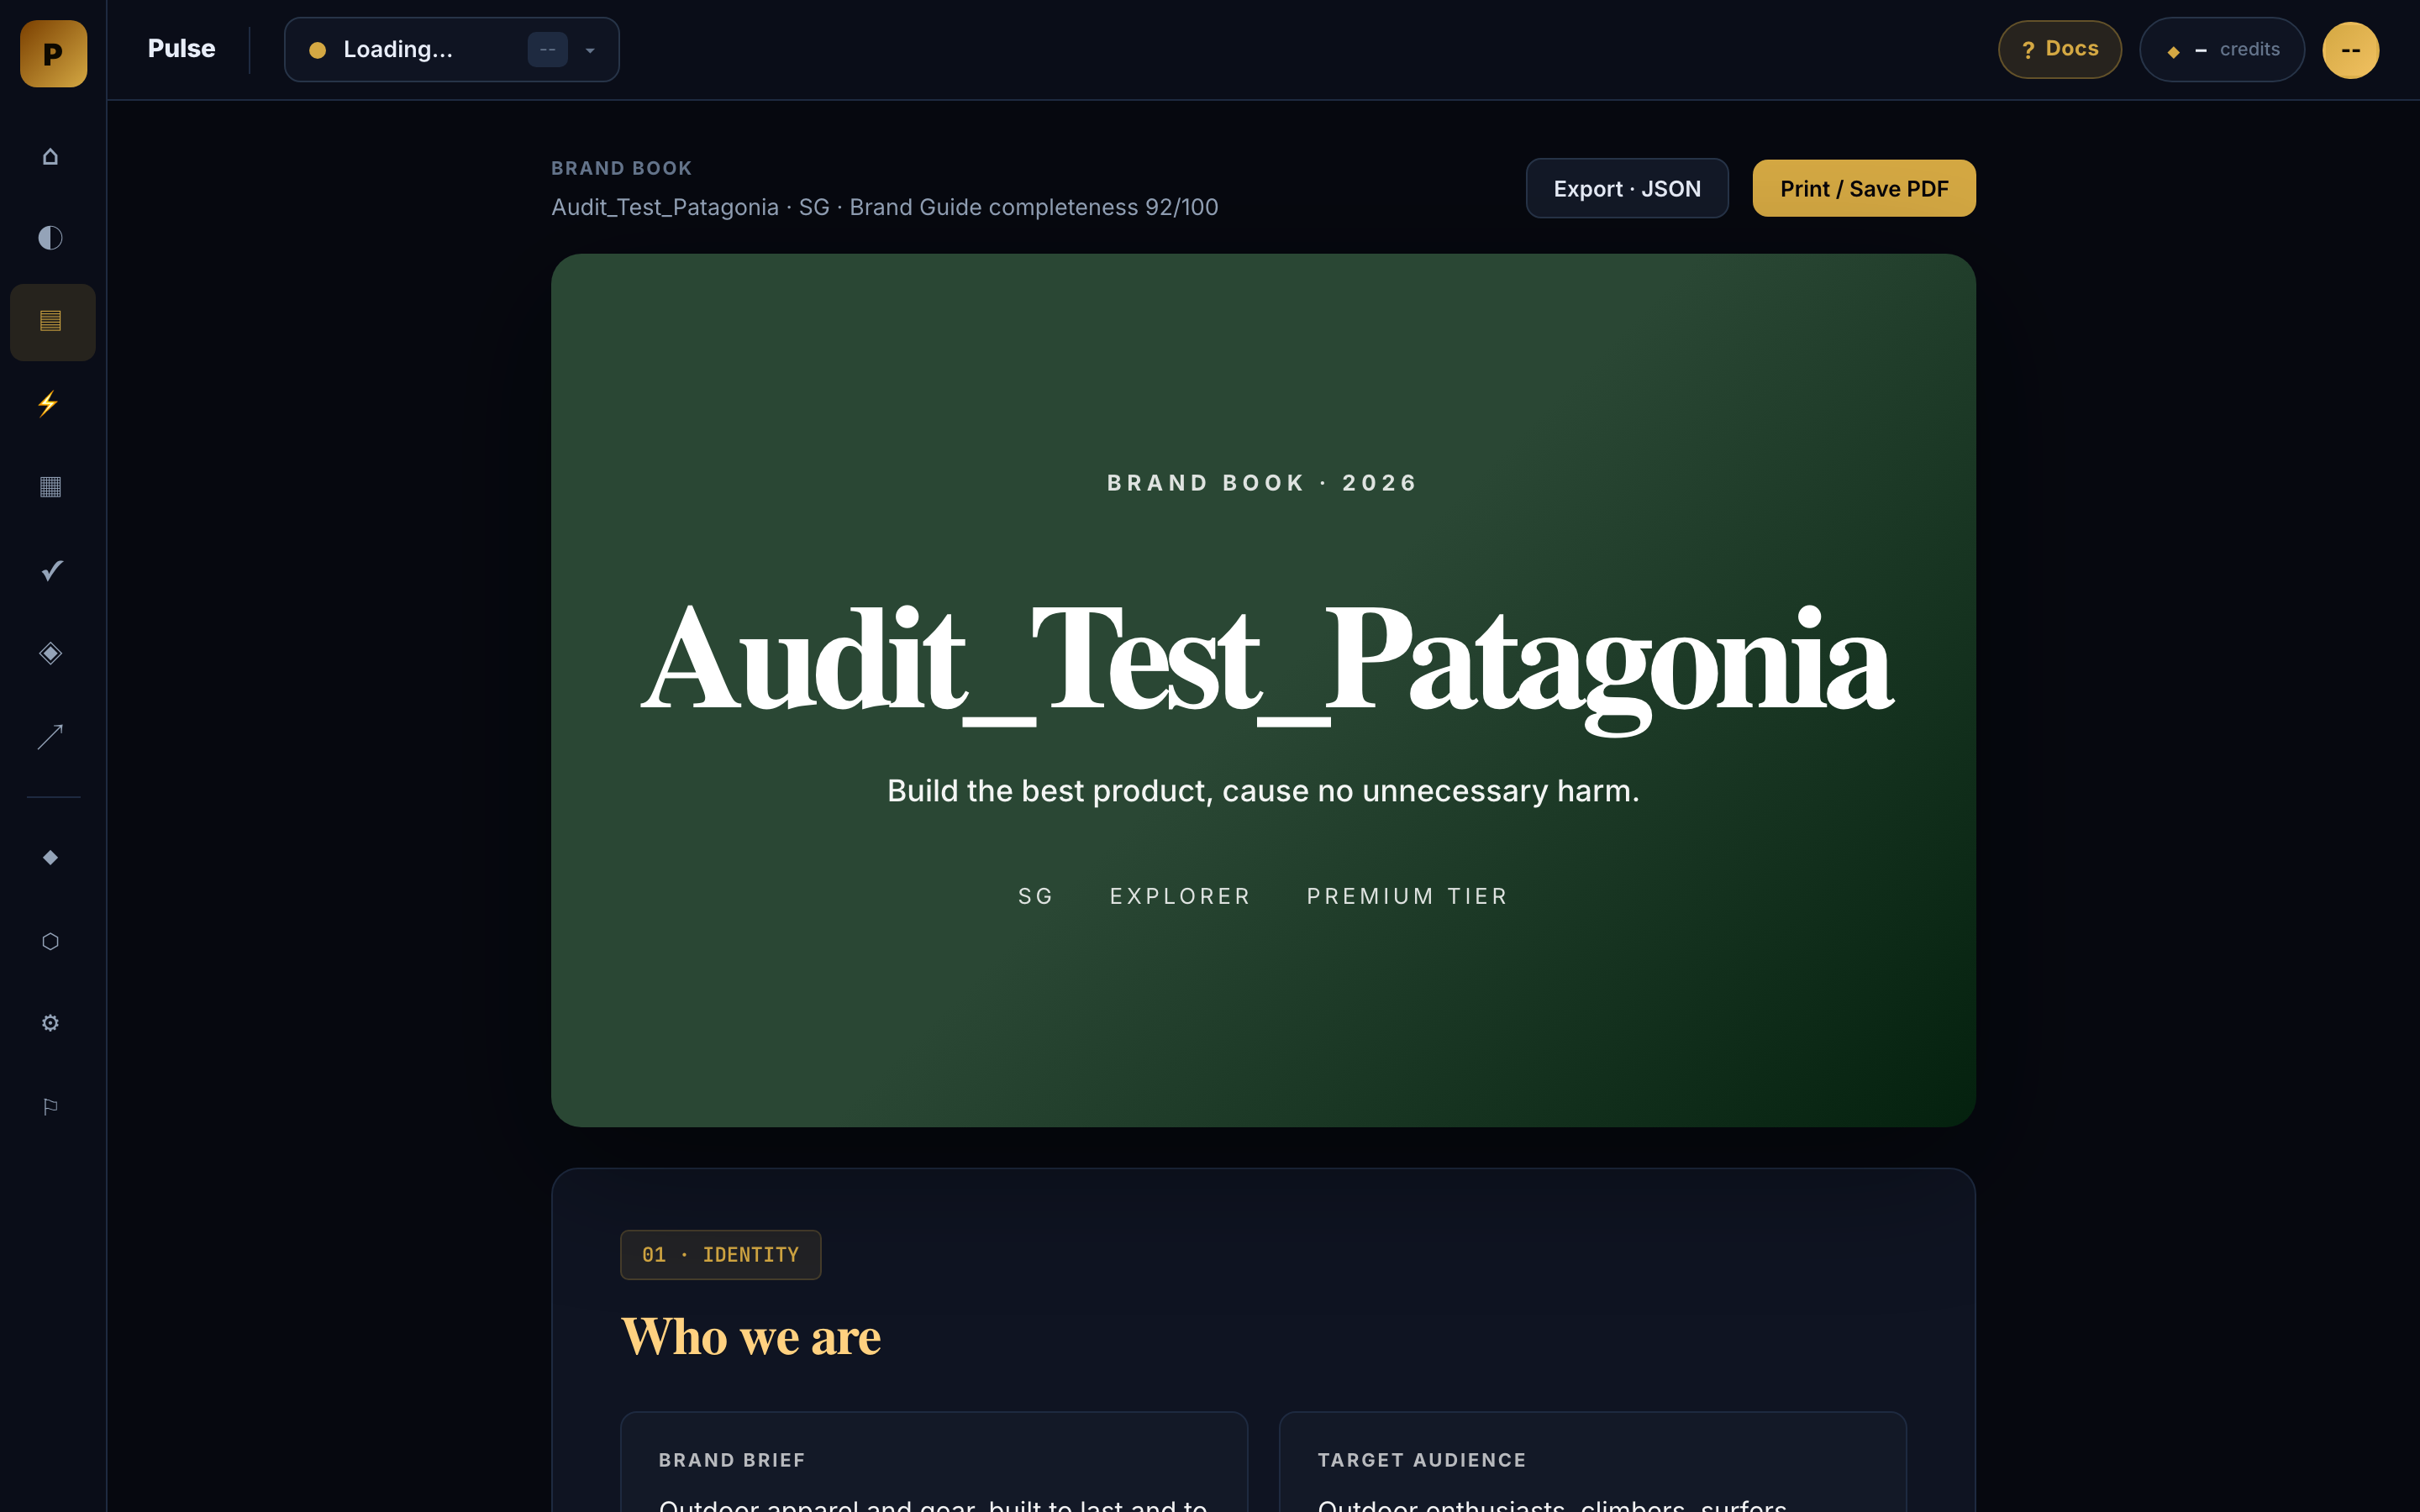Open the brand book lined-page sidebar icon

click(52, 321)
